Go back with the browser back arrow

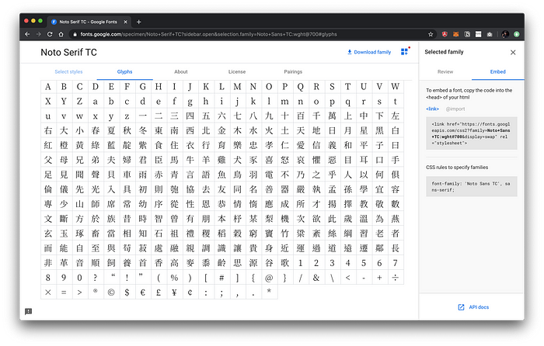tap(27, 34)
